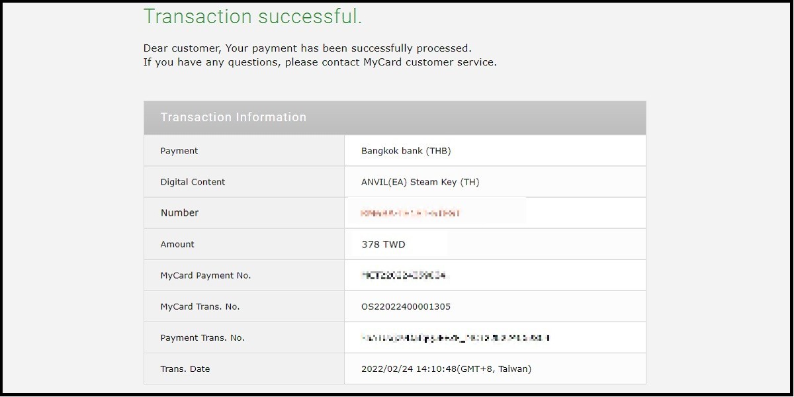Image resolution: width=794 pixels, height=397 pixels.
Task: Click the 'Trans. Date' row label
Action: (185, 369)
